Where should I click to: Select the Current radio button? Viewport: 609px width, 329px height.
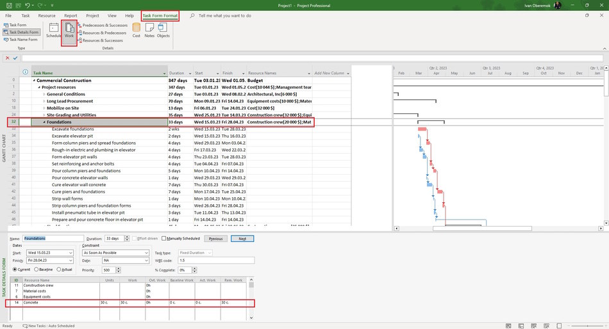15,269
